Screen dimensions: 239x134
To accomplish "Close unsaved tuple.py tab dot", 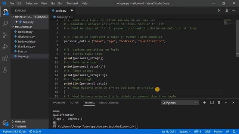I will point(72,10).
